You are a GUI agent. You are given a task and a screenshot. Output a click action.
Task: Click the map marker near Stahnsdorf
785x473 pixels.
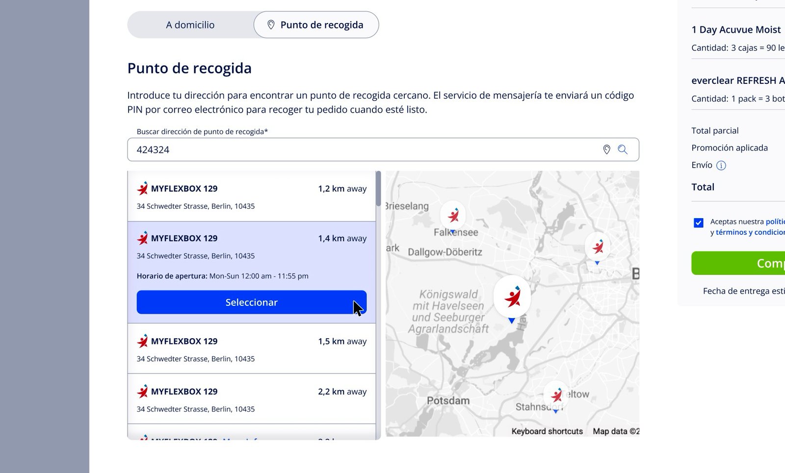click(556, 396)
